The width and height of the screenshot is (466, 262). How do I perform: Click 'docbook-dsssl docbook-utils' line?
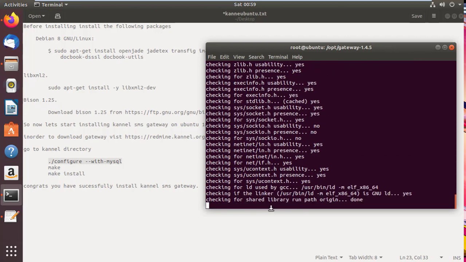tap(102, 57)
